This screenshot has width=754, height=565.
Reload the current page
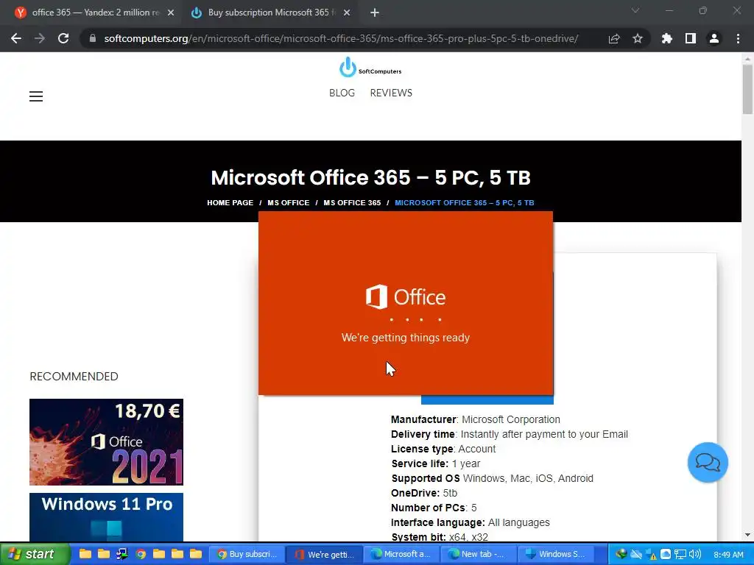coord(63,38)
